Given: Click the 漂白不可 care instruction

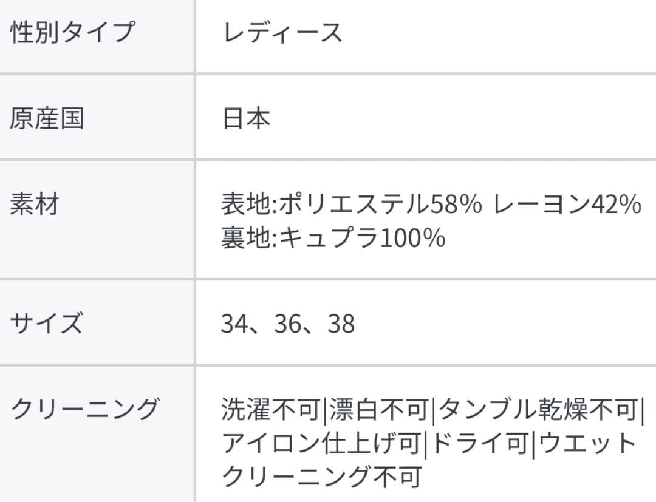Looking at the screenshot, I should pos(380,411).
